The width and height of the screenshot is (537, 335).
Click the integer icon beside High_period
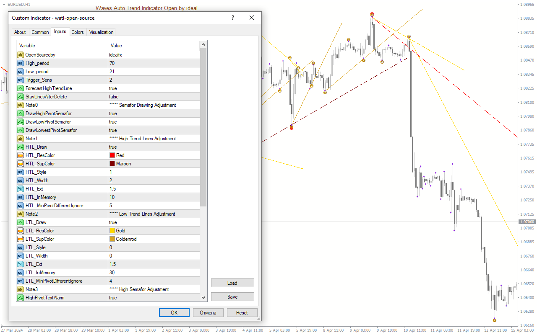point(20,63)
